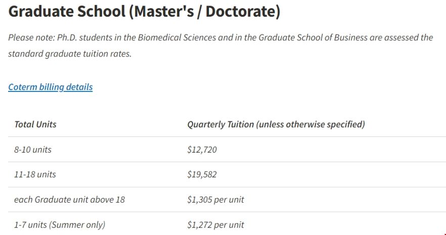Click the Total Units column header
The image size is (446, 235).
35,124
